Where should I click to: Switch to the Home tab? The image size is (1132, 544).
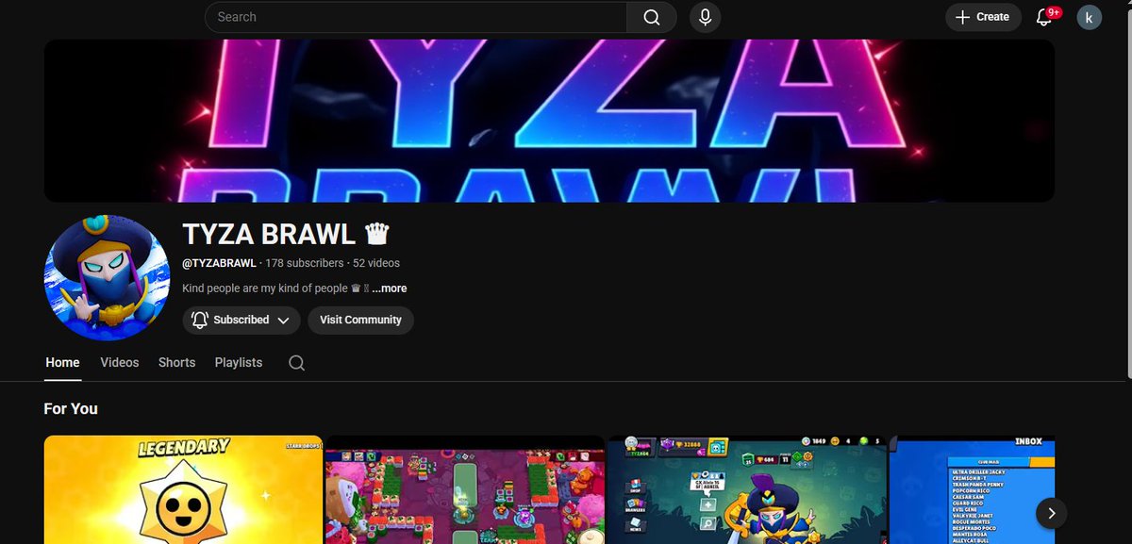62,362
